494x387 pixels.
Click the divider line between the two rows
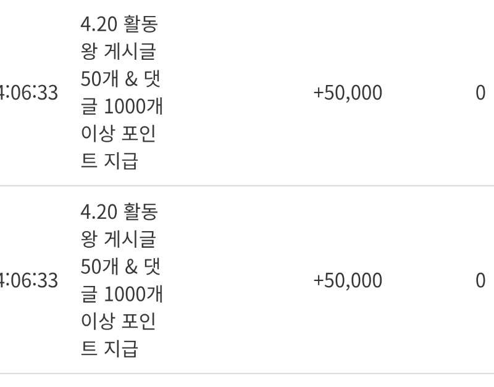click(x=247, y=185)
